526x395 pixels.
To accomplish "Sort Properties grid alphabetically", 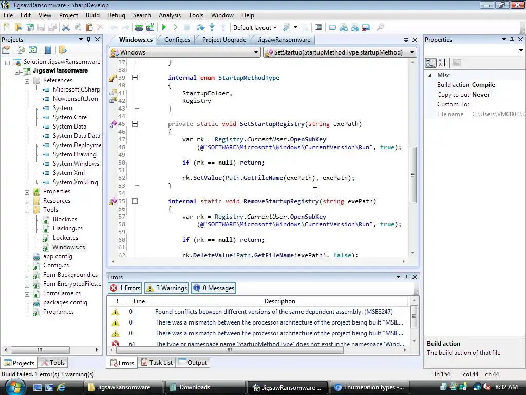I will [x=442, y=63].
